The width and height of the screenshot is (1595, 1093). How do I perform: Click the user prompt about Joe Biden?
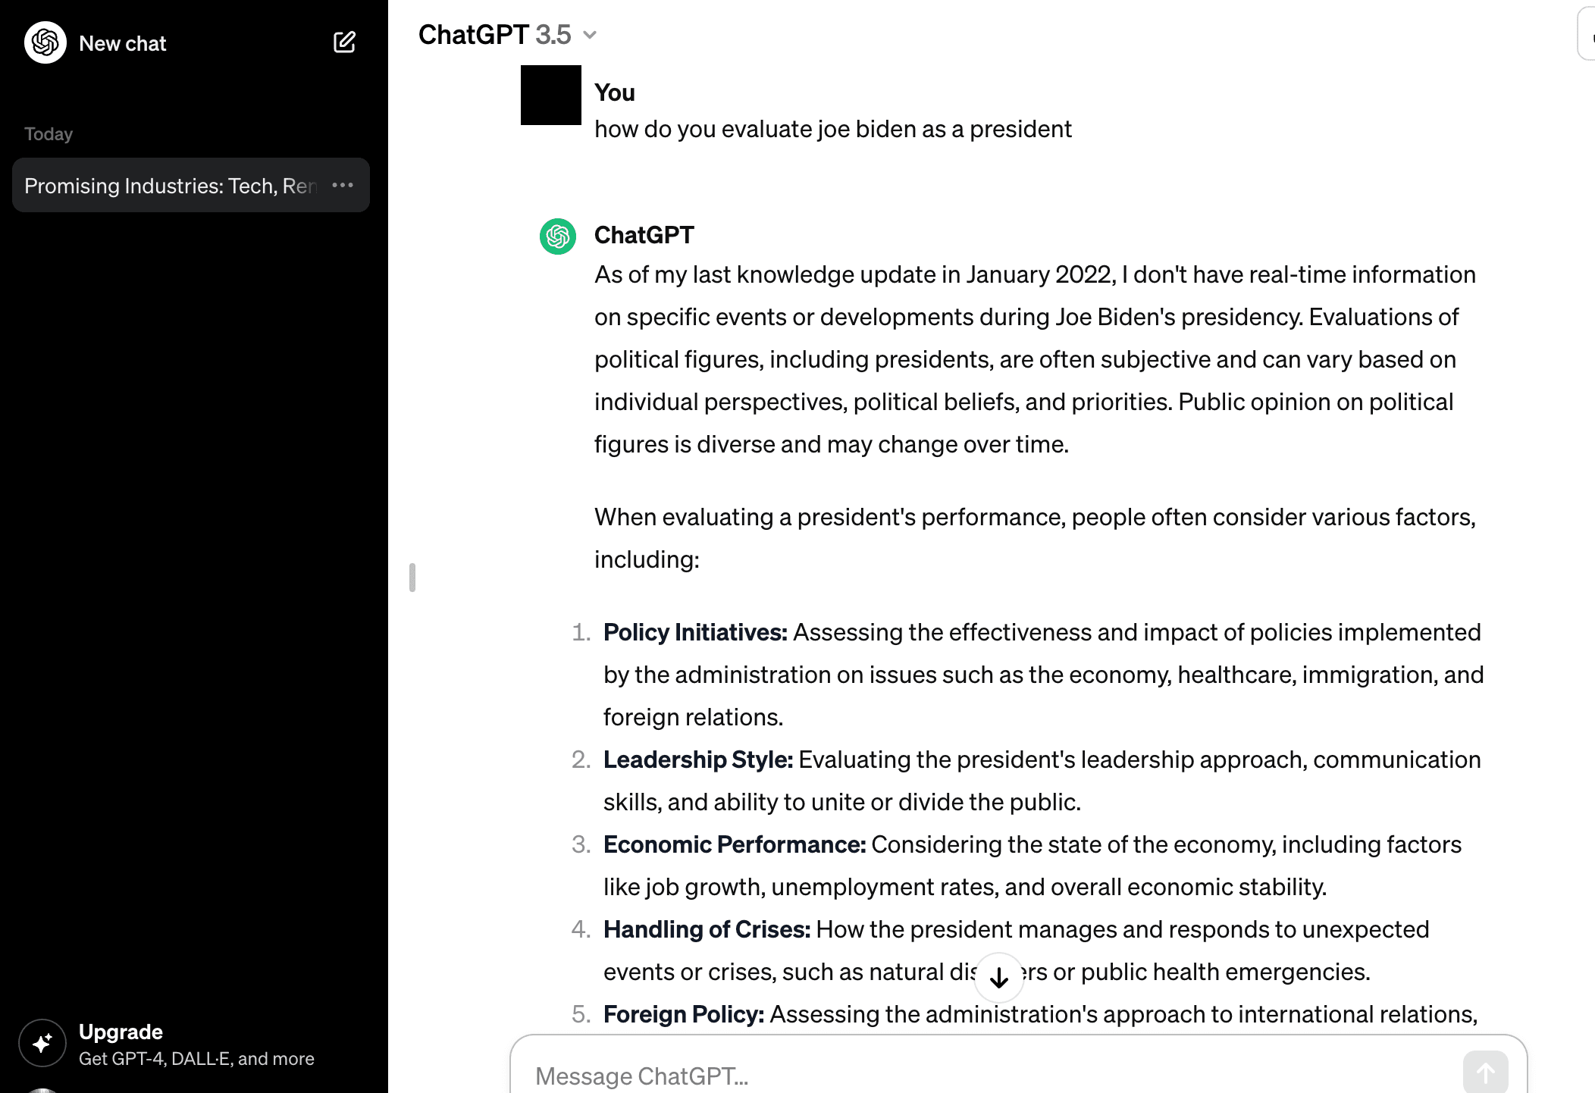(832, 130)
